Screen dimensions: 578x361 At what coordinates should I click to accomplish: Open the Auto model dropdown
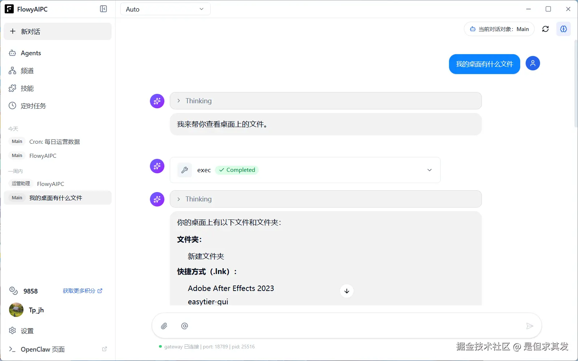[x=165, y=9]
